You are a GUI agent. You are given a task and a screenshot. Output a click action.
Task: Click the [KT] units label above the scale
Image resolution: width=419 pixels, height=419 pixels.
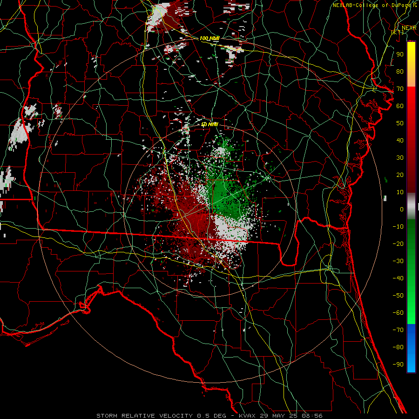[x=398, y=32]
